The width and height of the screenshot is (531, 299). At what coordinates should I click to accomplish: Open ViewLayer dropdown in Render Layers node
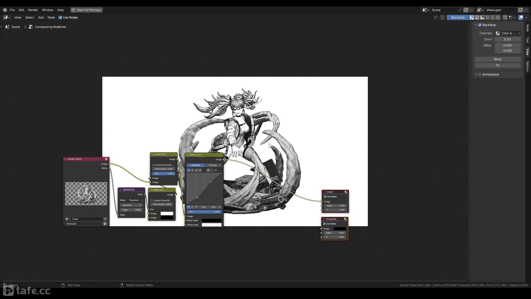[84, 224]
